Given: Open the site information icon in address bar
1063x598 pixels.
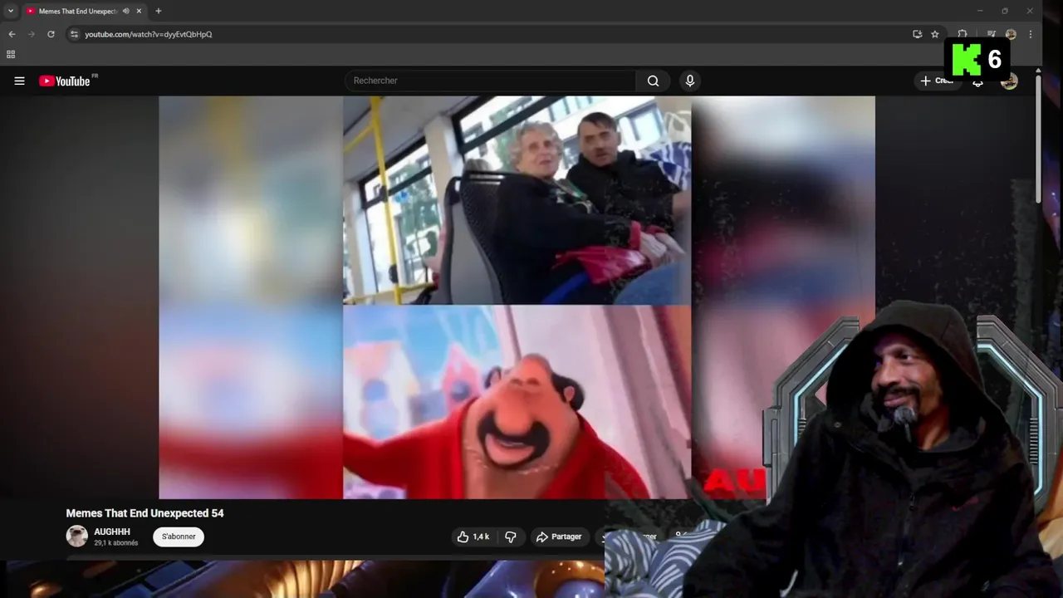Looking at the screenshot, I should [x=74, y=34].
